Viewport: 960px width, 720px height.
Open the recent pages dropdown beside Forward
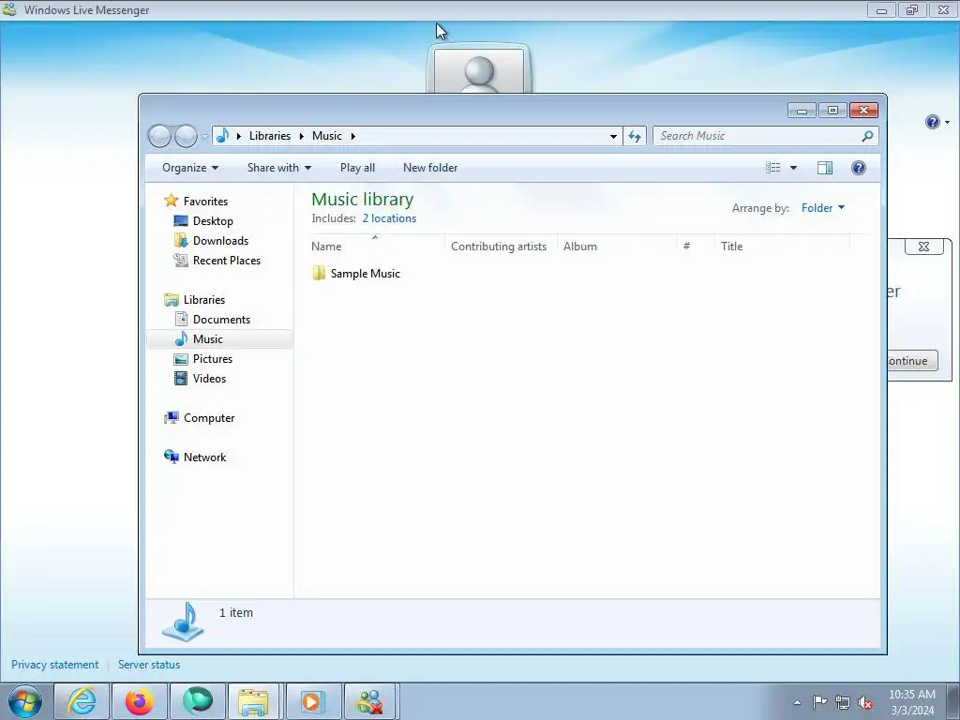(204, 137)
